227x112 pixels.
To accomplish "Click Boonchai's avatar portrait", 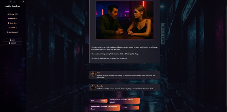I will click(x=93, y=87).
